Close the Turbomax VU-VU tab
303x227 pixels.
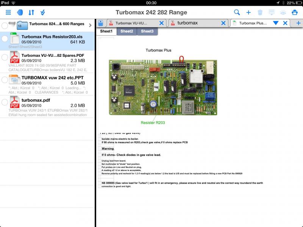click(x=161, y=23)
